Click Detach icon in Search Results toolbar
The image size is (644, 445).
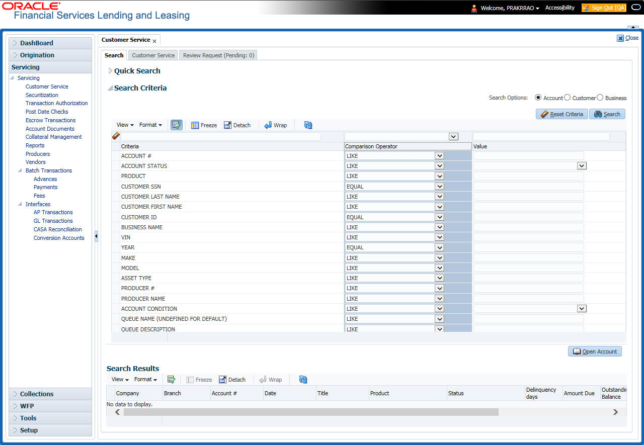[x=222, y=380]
